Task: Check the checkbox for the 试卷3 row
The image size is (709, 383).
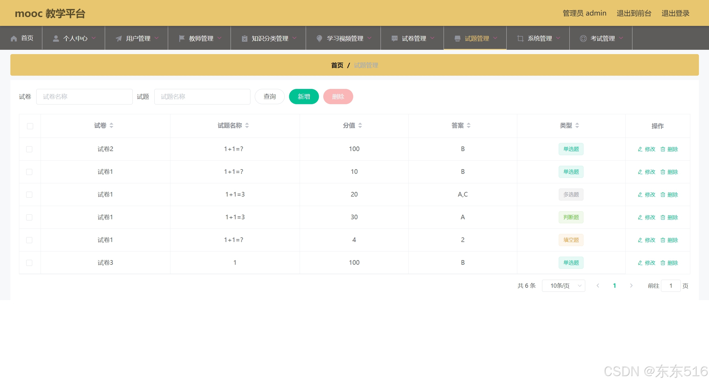Action: pos(29,263)
